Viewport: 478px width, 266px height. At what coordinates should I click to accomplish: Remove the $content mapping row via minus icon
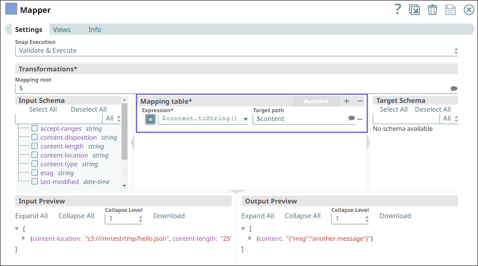(x=360, y=119)
